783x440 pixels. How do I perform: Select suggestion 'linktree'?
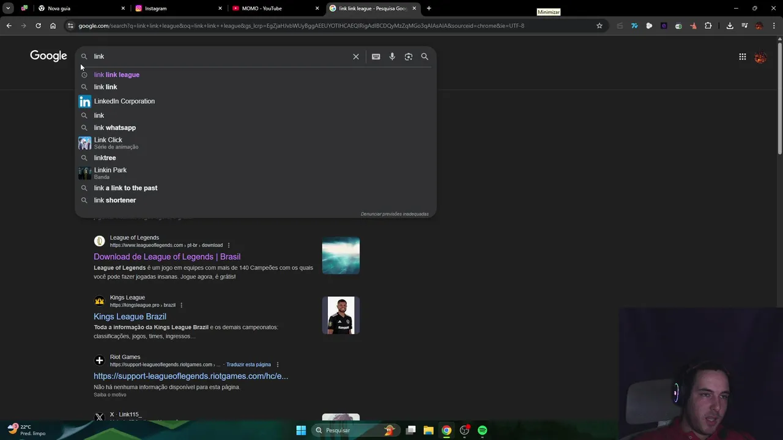(x=256, y=158)
